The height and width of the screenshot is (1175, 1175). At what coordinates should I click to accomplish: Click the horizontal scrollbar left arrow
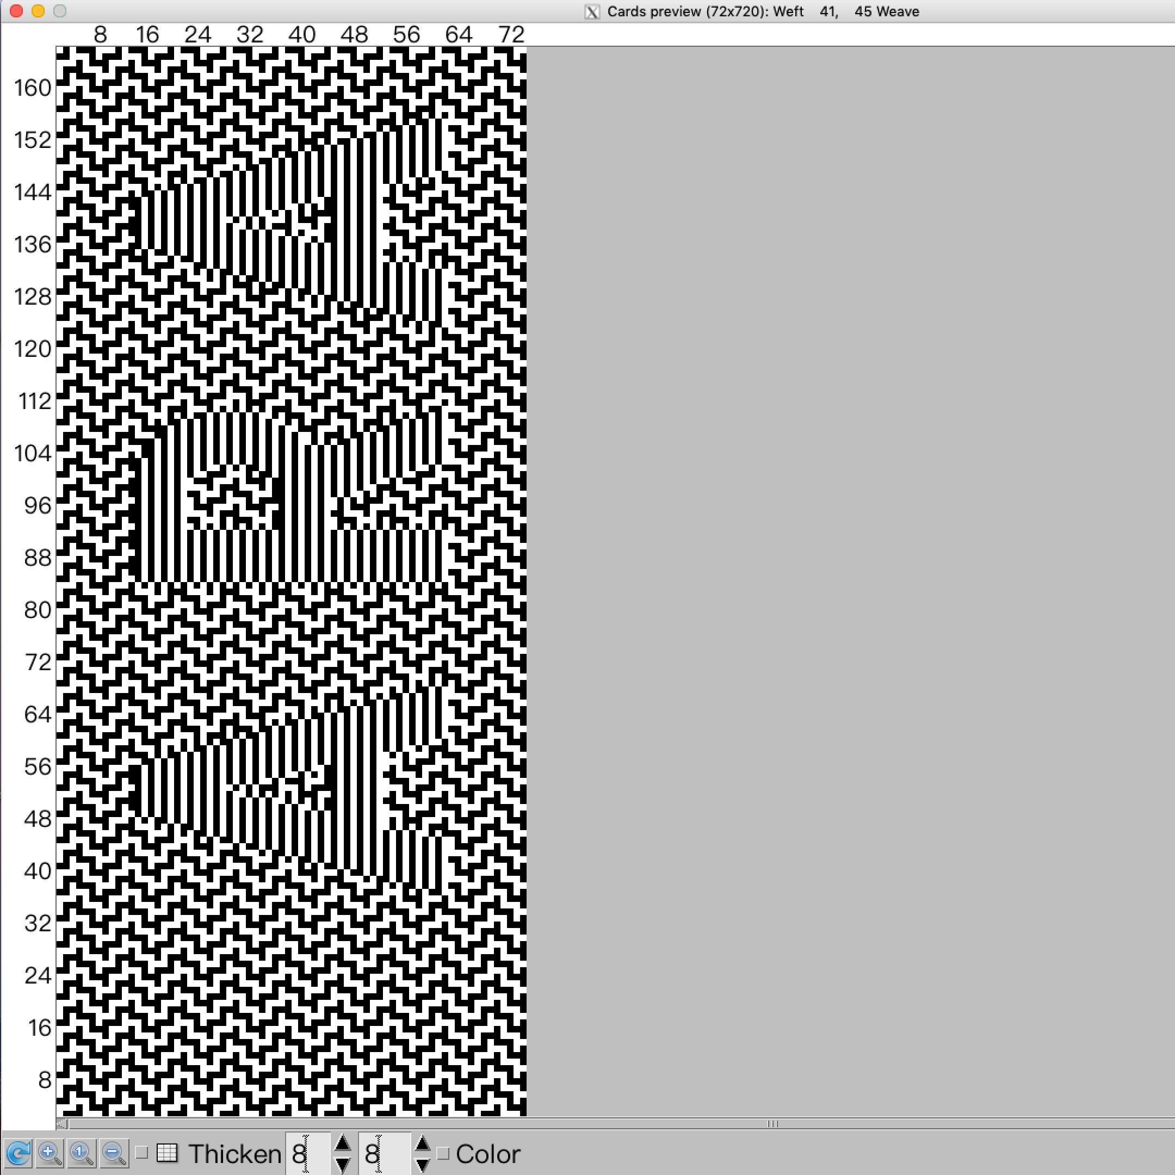(x=61, y=1124)
